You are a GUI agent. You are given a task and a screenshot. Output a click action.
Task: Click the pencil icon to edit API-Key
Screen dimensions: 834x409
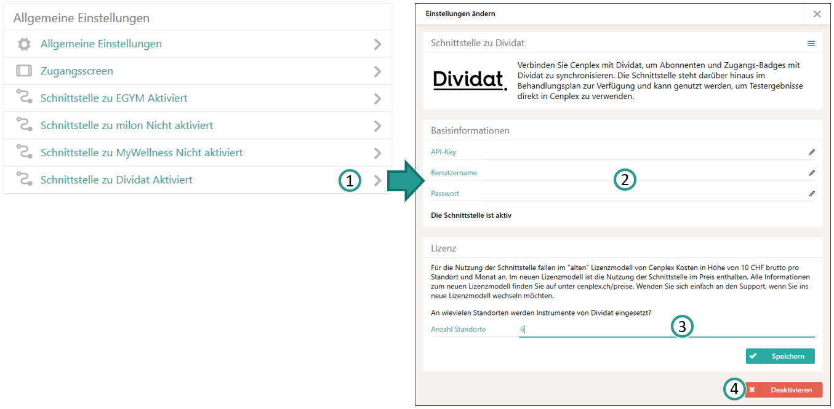coord(812,152)
